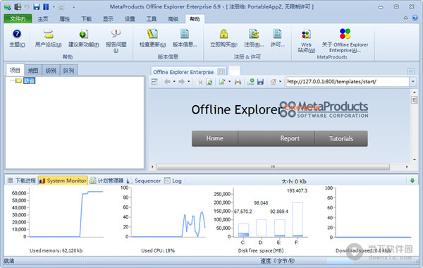Viewport: 423px width, 268px height.
Task: Toggle the System Monitor panel tab
Action: [63, 181]
